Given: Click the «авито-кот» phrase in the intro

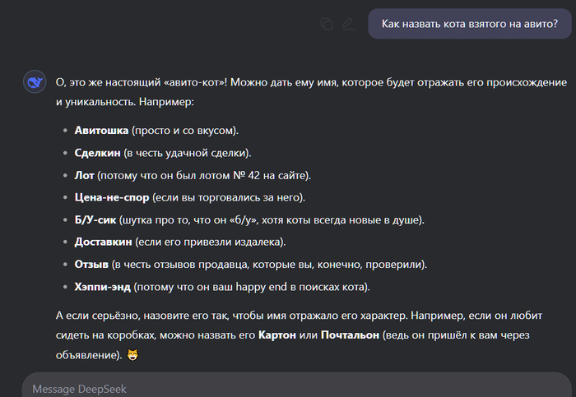Looking at the screenshot, I should click(196, 82).
